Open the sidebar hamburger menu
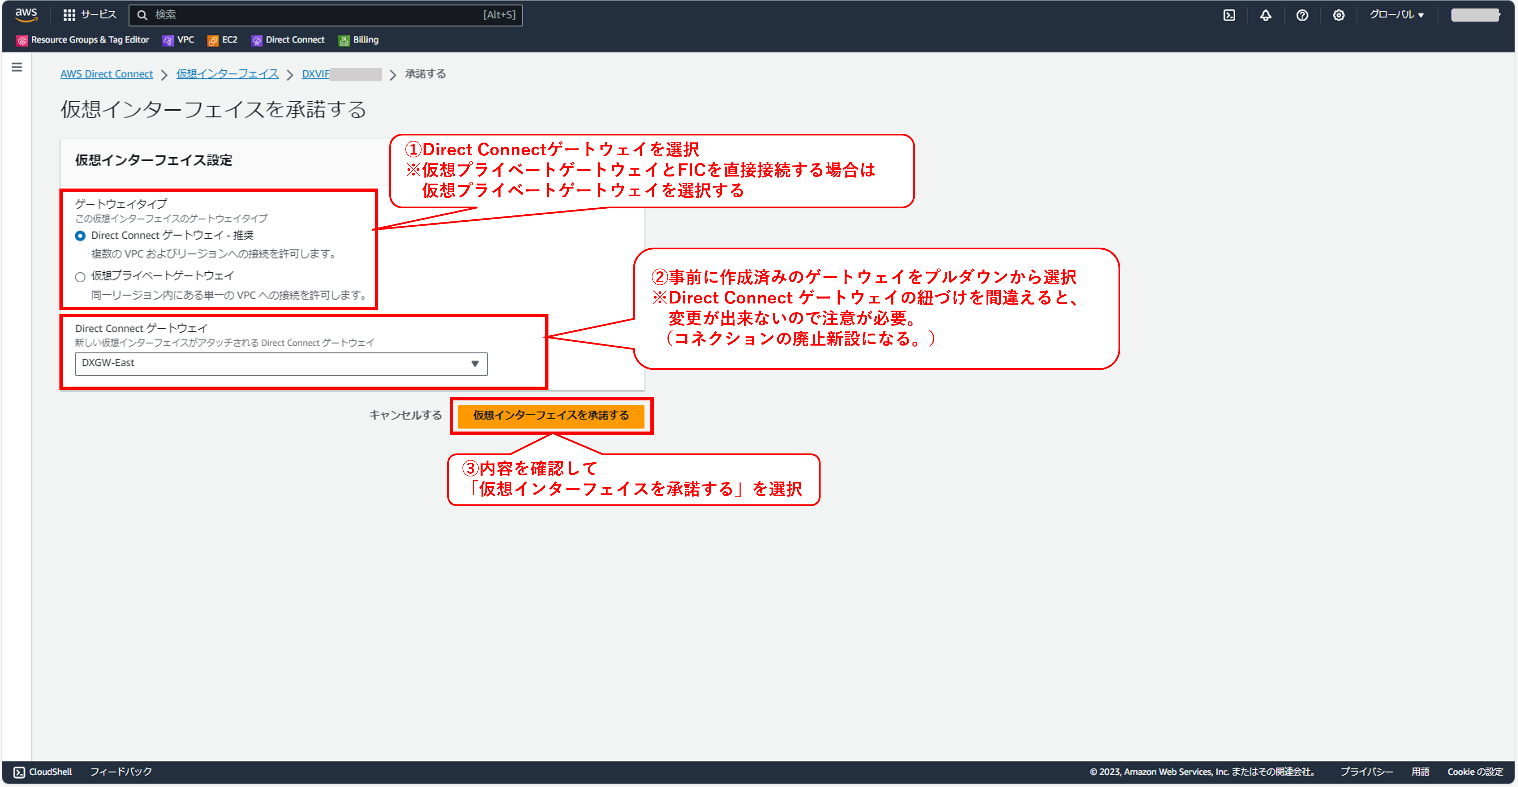Screen dimensions: 1518x787 (x=17, y=67)
